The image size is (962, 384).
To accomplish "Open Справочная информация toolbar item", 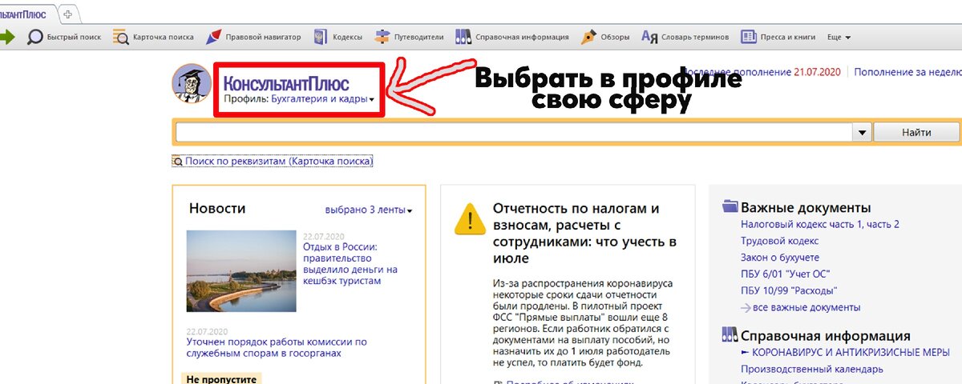I will [512, 37].
